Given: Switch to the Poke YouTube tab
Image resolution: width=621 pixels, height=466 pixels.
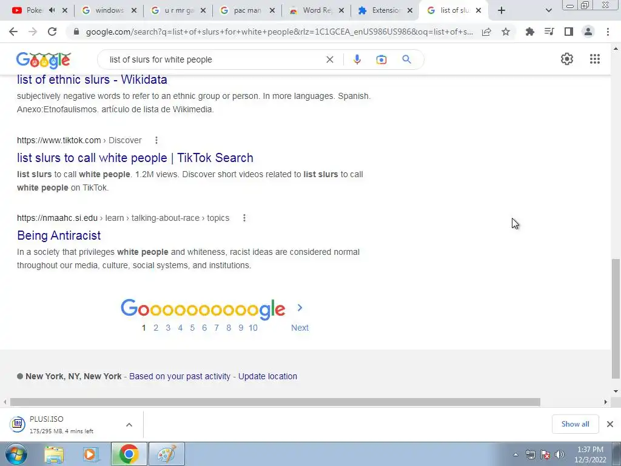Looking at the screenshot, I should [x=33, y=10].
